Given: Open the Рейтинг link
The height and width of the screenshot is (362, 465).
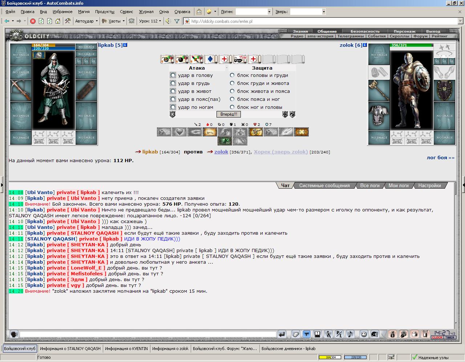Looking at the screenshot, I should click(440, 36).
